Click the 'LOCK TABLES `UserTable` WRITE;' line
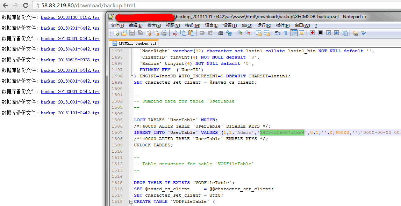Screen dimensions: 401x206 pos(176,120)
